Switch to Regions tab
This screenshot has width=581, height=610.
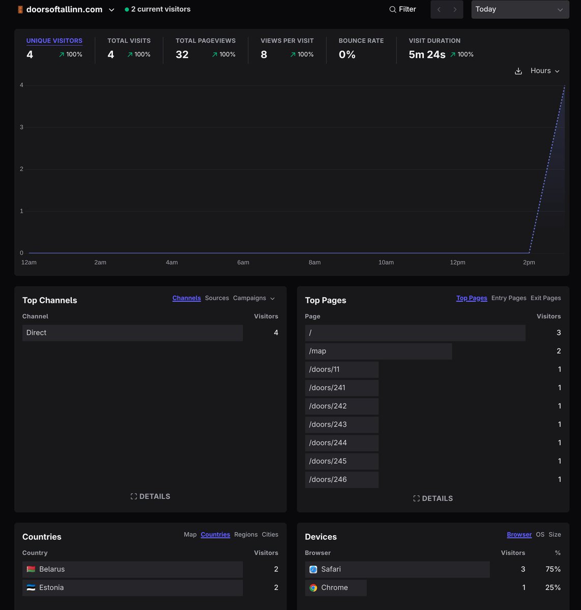246,535
